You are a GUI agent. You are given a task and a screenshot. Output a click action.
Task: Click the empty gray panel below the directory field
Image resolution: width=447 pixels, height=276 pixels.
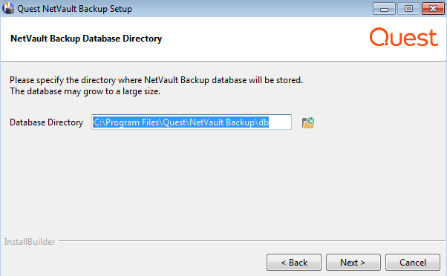tap(223, 183)
